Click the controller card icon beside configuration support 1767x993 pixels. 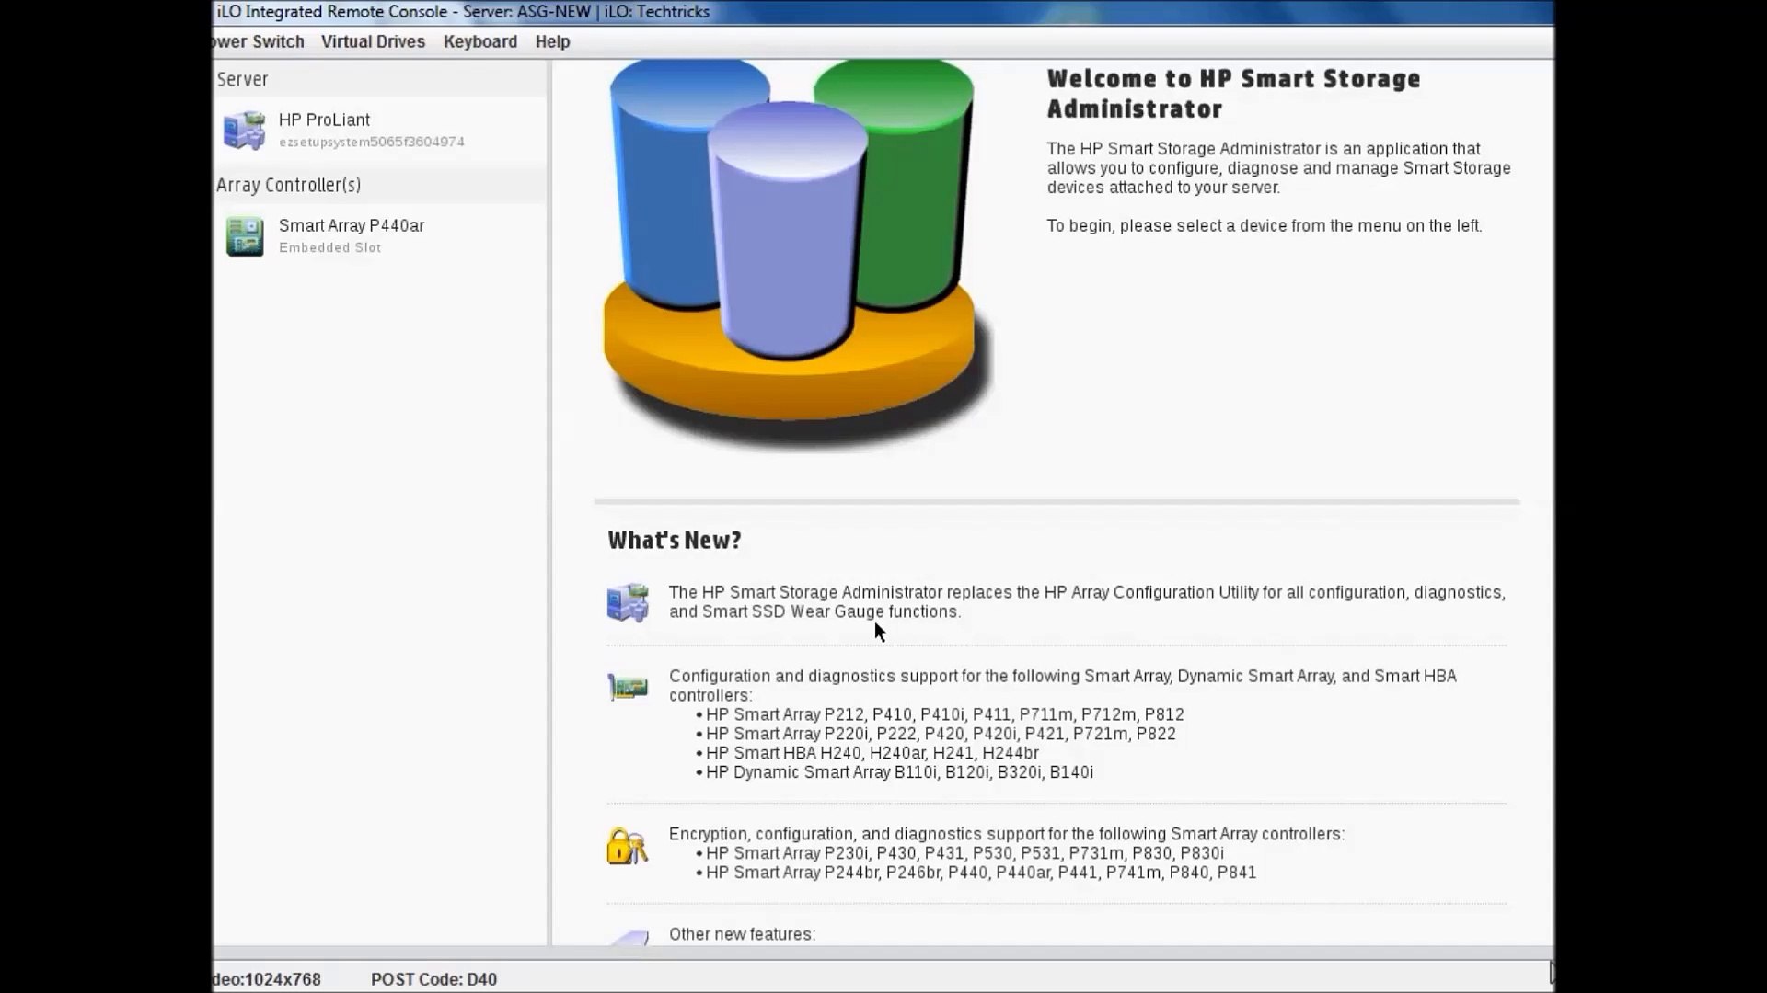coord(629,686)
